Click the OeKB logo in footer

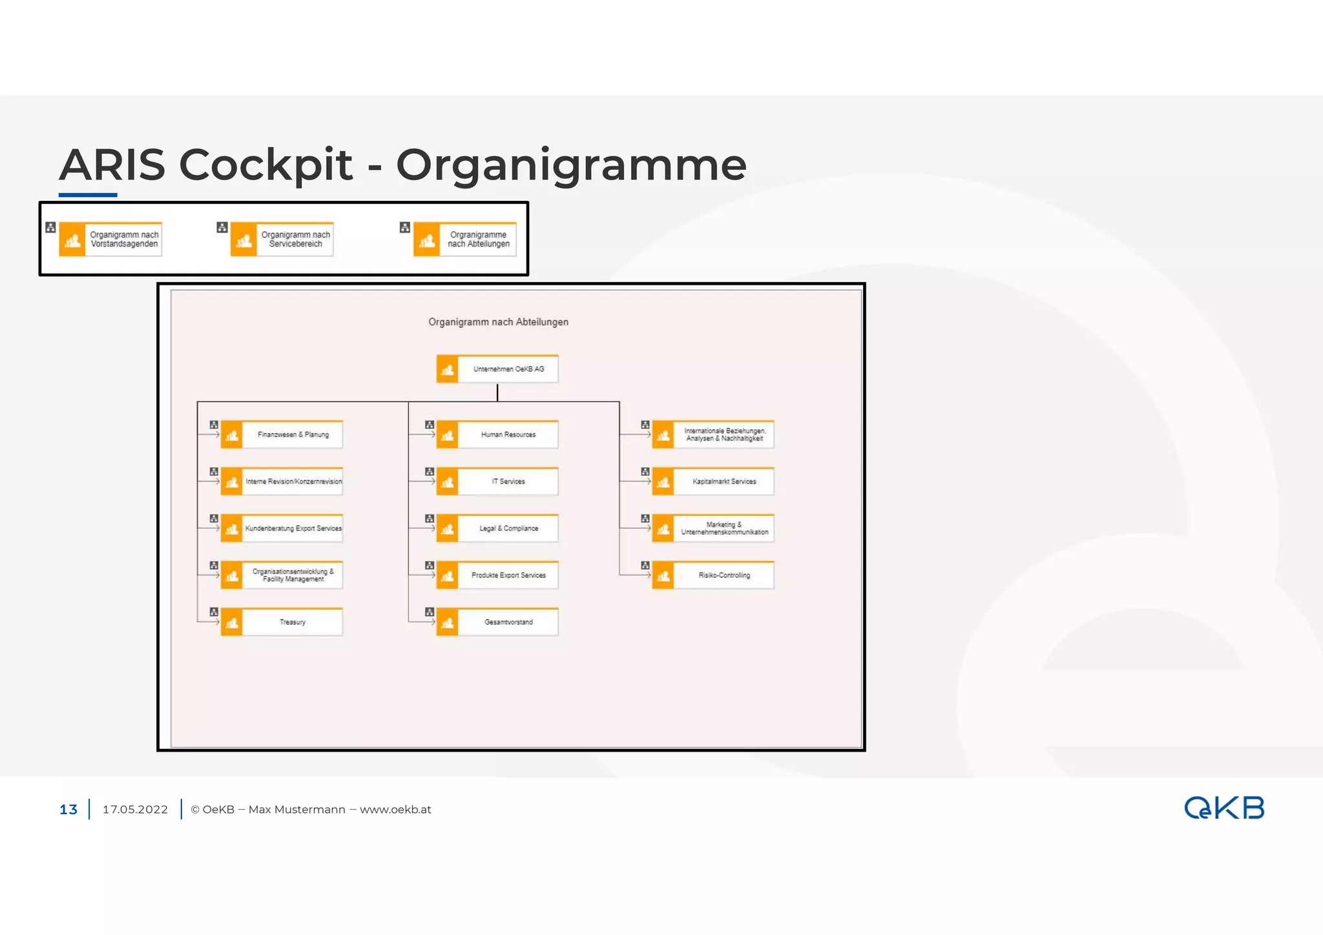pos(1224,808)
